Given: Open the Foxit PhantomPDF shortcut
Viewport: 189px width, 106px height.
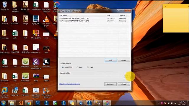Looking at the screenshot, I should pos(36,64).
